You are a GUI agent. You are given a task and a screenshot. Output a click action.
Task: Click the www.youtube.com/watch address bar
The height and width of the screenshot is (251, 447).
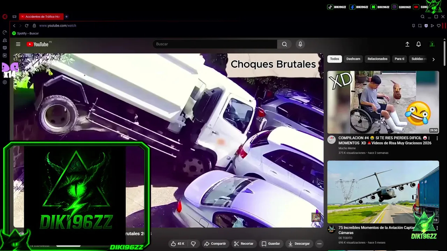(58, 25)
